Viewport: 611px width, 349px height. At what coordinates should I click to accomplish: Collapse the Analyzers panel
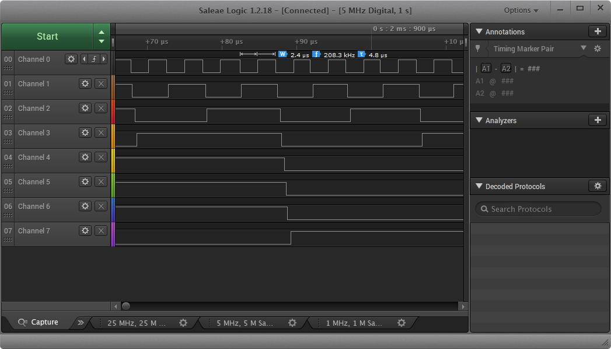479,121
